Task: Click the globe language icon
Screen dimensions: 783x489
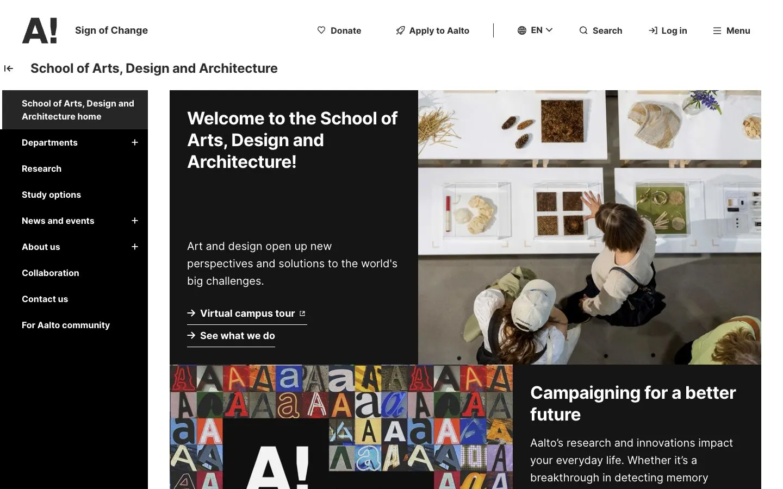Action: point(522,30)
